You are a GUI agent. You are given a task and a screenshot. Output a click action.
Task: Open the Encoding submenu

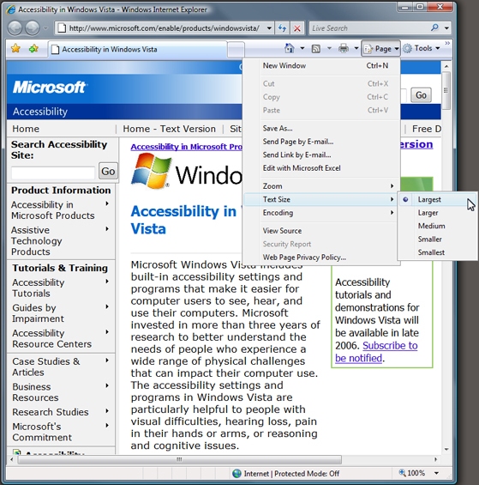[x=321, y=213]
